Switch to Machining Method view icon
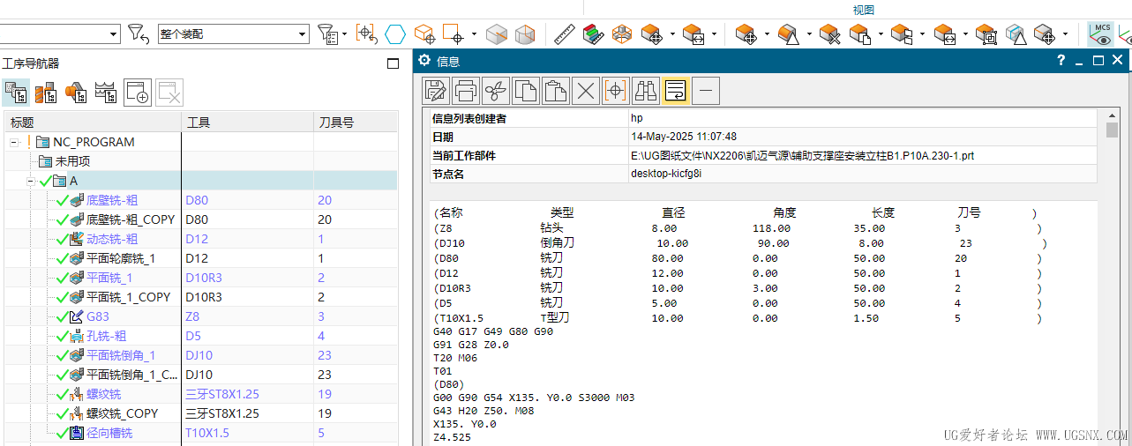This screenshot has width=1132, height=446. 106,92
